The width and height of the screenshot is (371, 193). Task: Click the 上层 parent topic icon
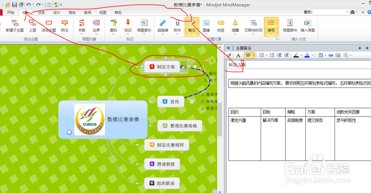pos(32,23)
